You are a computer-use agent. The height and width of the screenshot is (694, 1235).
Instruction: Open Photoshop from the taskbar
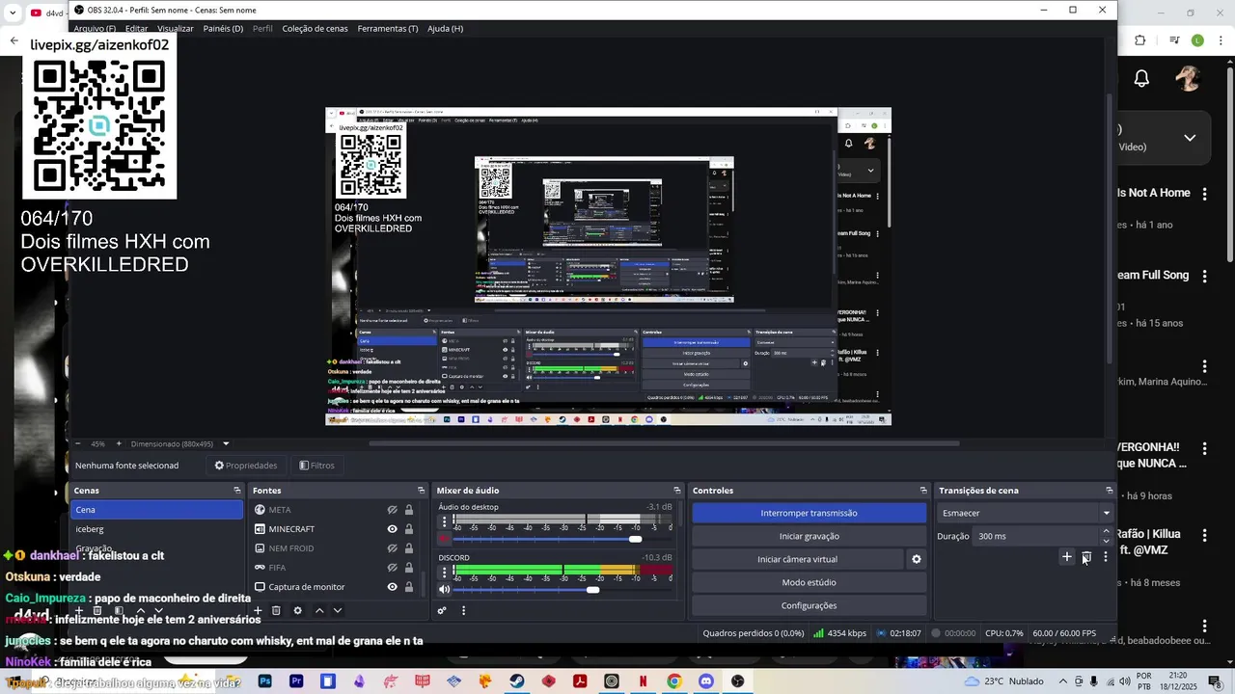(265, 681)
